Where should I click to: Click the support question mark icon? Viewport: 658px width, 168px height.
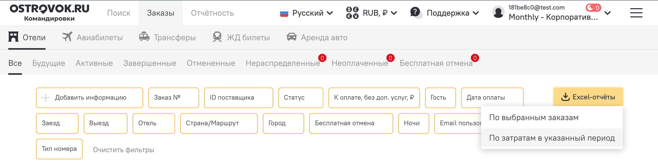[415, 12]
